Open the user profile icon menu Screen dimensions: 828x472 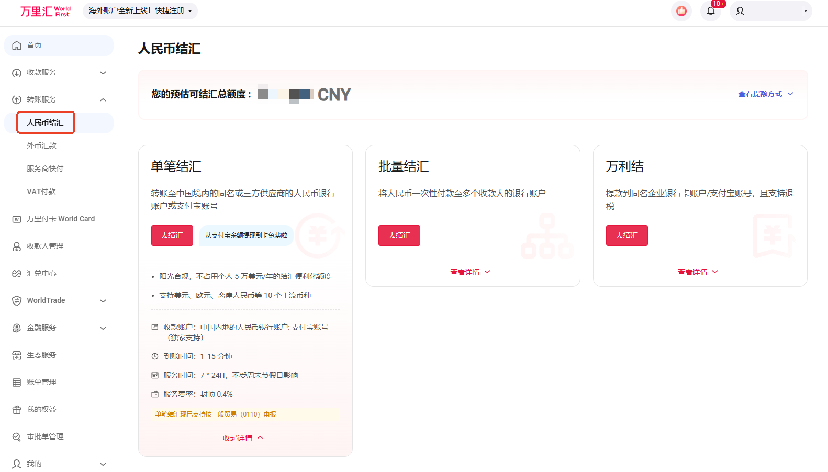(x=740, y=11)
